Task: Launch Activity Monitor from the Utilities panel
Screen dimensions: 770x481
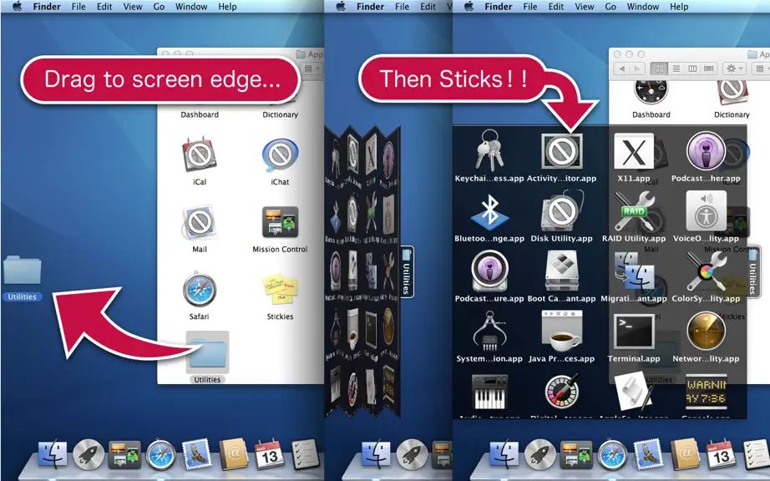Action: 562,151
